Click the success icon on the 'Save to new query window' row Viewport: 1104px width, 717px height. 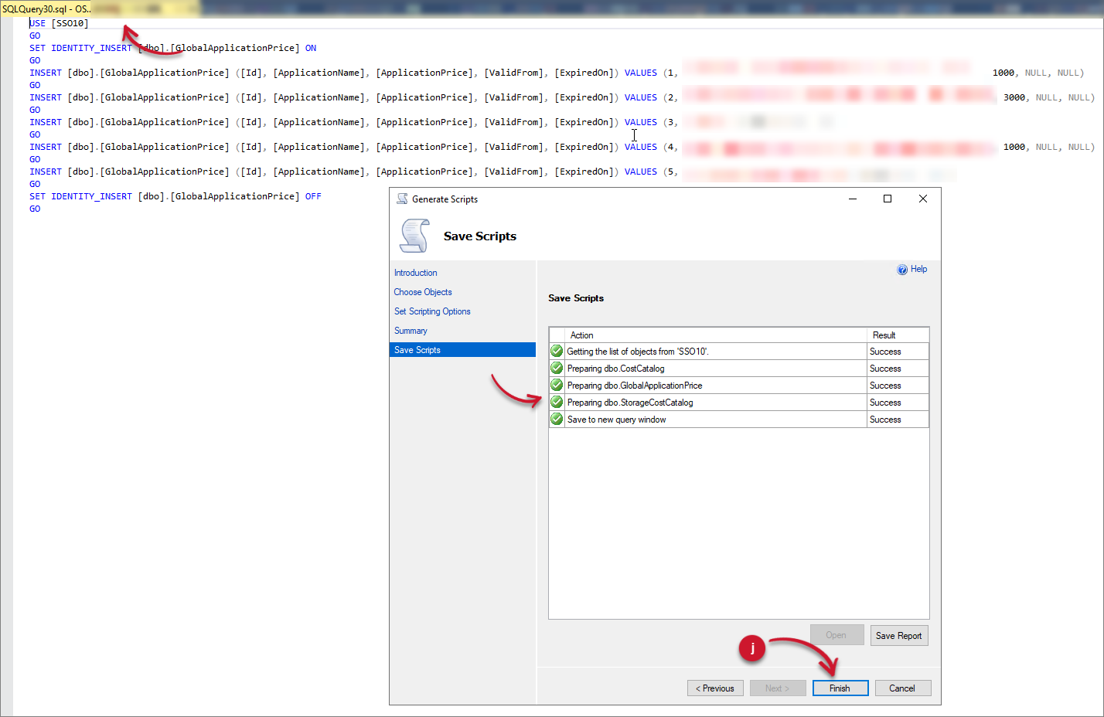(557, 419)
